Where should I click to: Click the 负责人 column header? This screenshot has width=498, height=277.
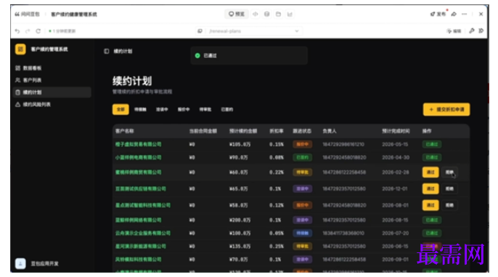click(x=330, y=131)
